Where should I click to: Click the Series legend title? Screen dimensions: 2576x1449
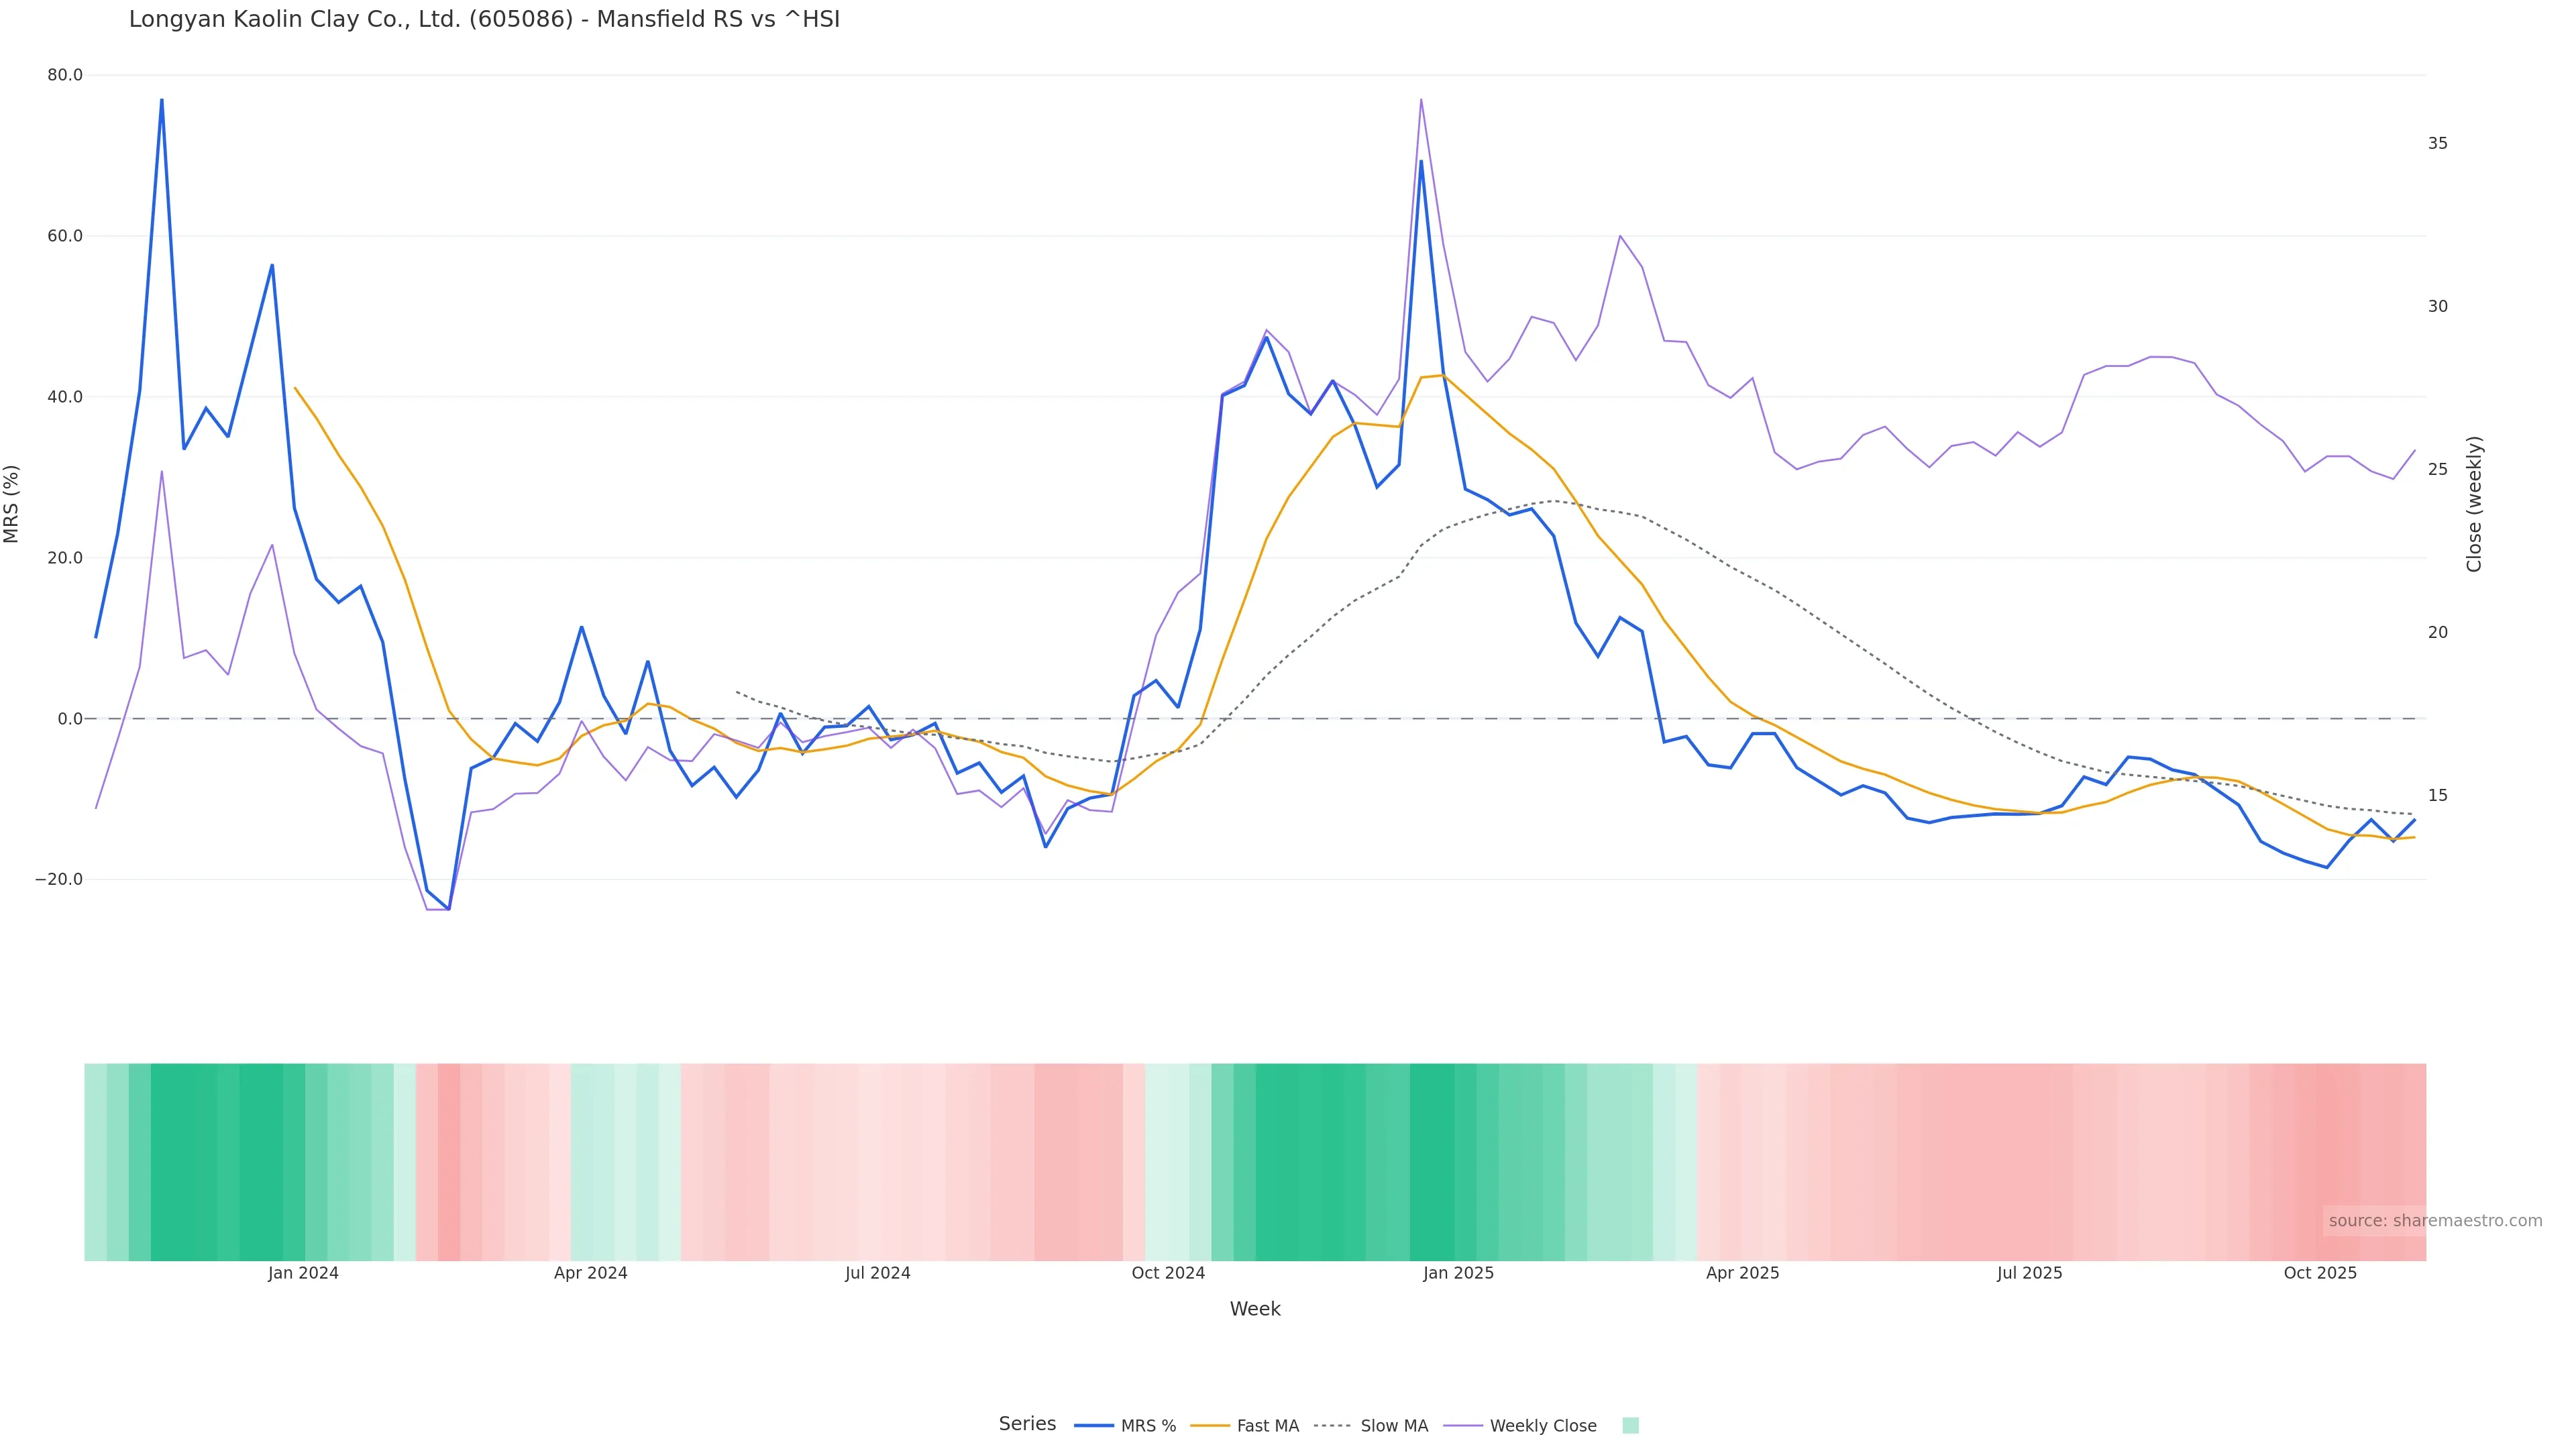pos(1027,1424)
